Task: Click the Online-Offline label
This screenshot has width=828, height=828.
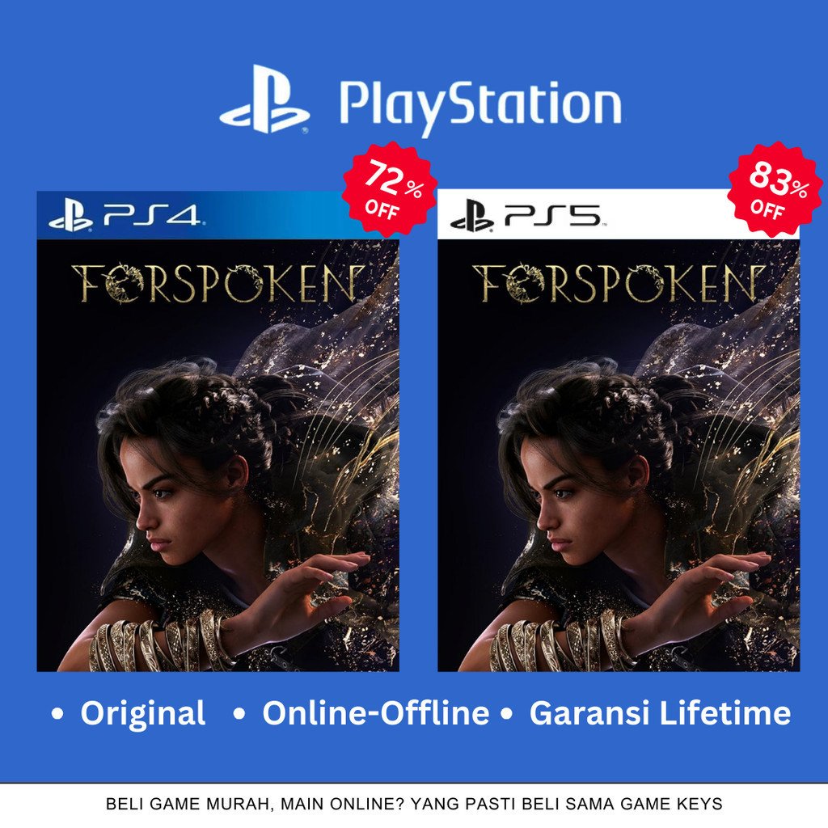Action: tap(375, 713)
